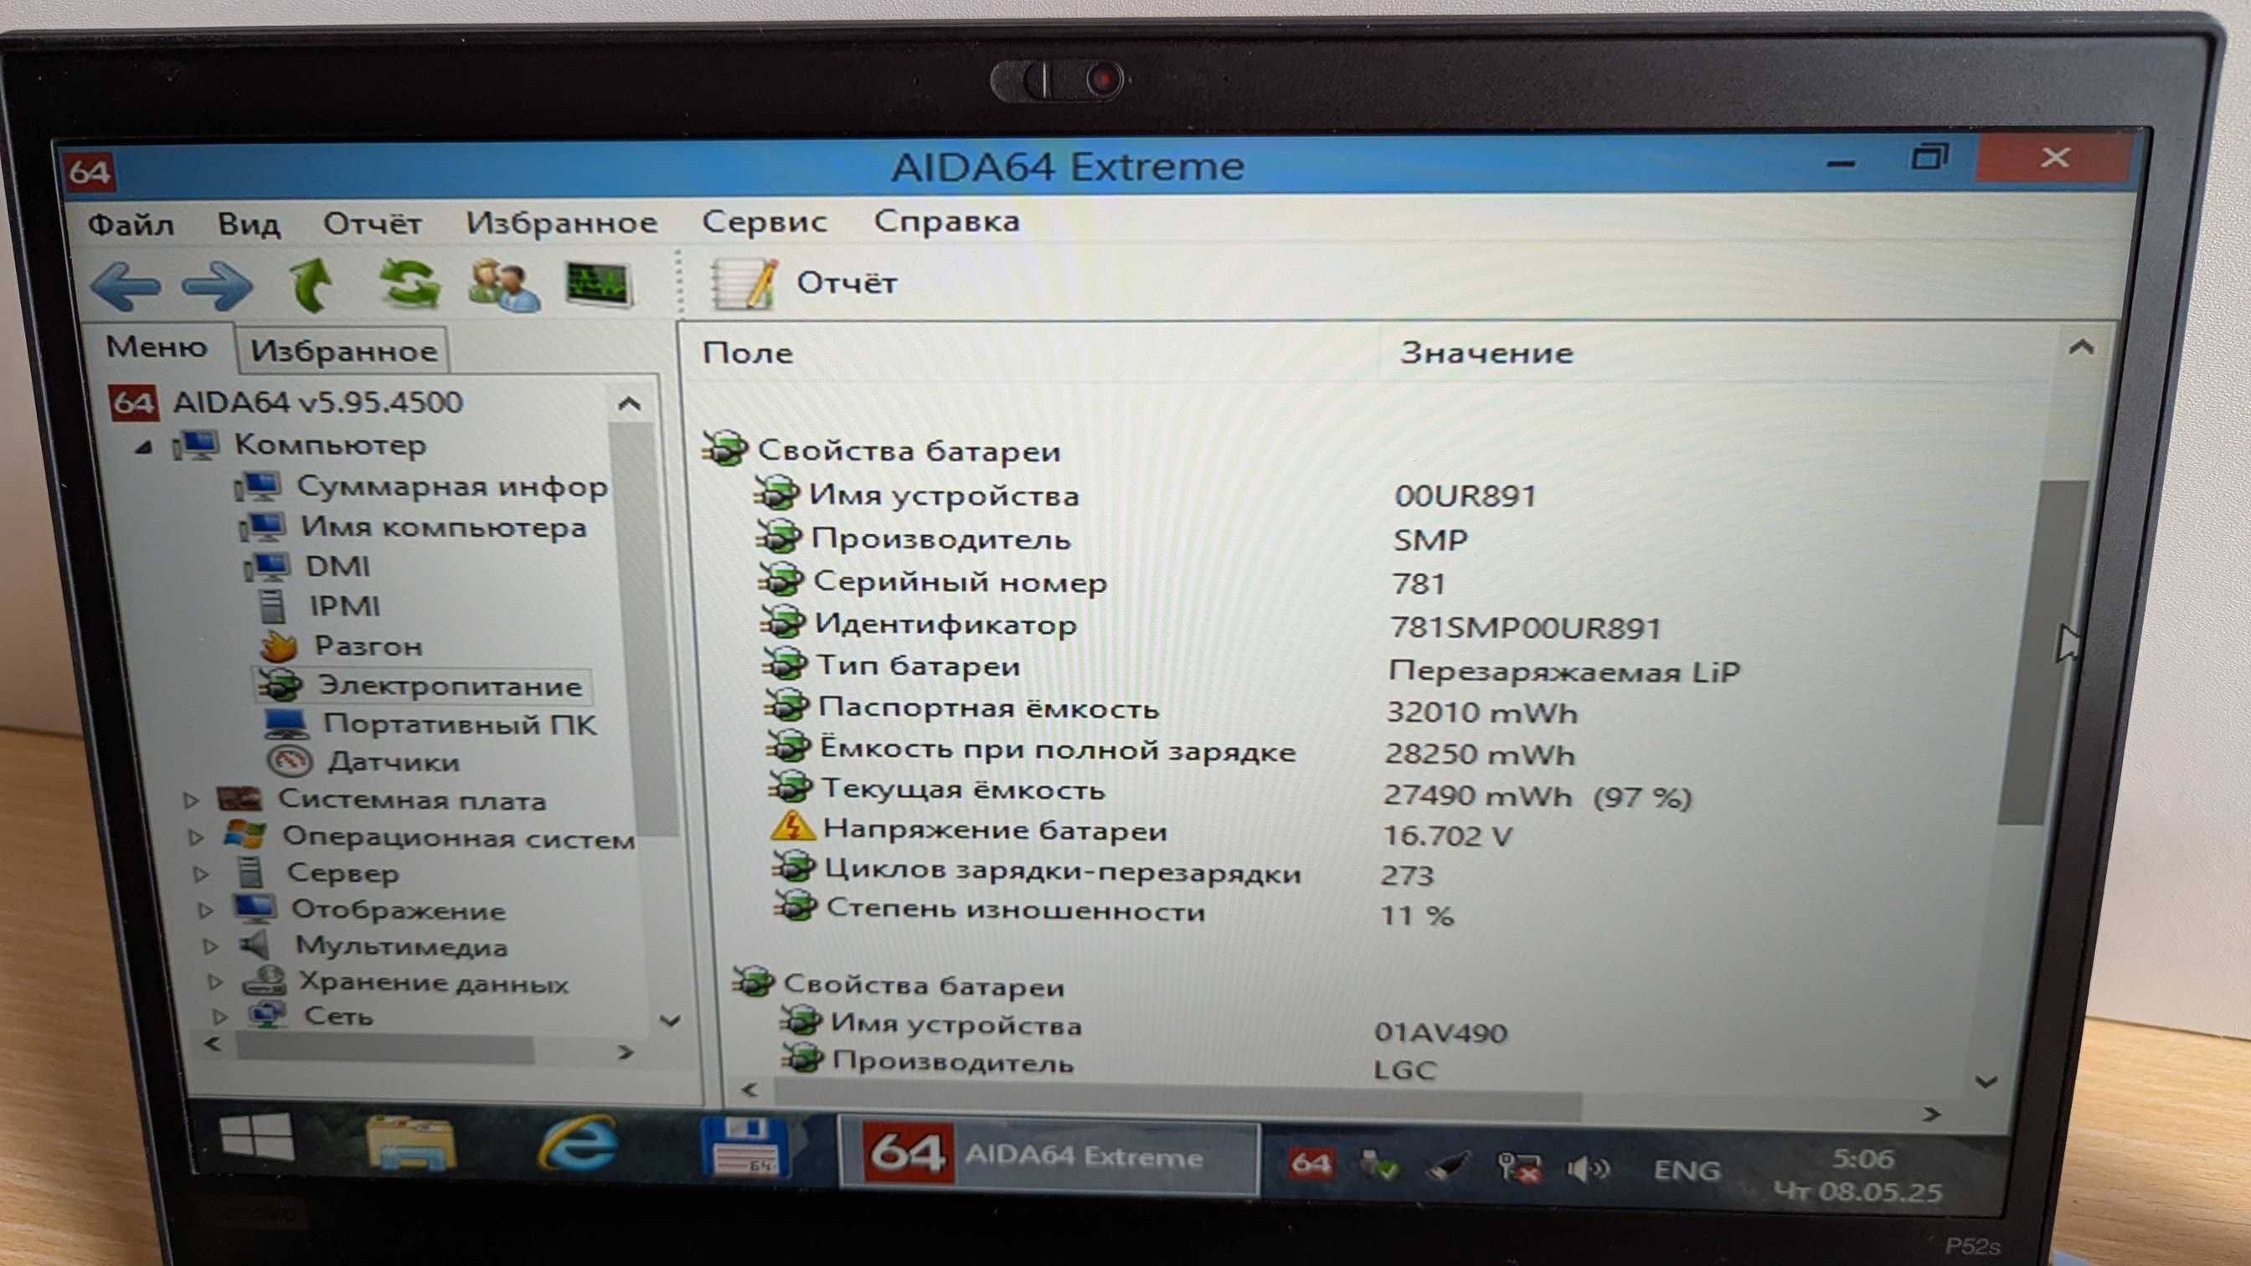The image size is (2251, 1266).
Task: Select Ёмкость при полной зарядке row
Action: (x=1172, y=750)
